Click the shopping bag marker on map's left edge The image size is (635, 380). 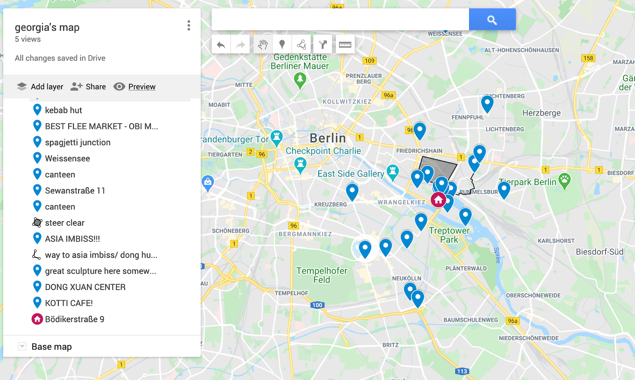click(x=208, y=183)
